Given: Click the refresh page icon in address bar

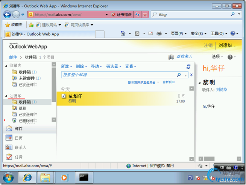Looking at the screenshot, I should (137, 15).
